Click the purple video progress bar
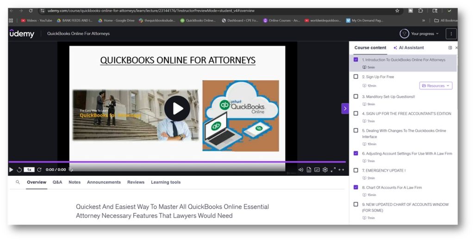The image size is (474, 241). click(x=176, y=162)
